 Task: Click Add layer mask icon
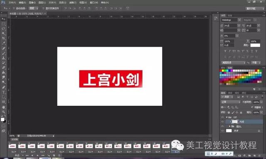click(x=240, y=155)
